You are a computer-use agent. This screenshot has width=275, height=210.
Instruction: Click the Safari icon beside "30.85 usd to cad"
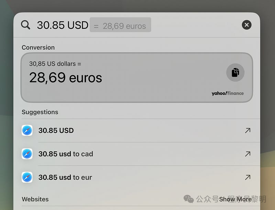point(27,154)
